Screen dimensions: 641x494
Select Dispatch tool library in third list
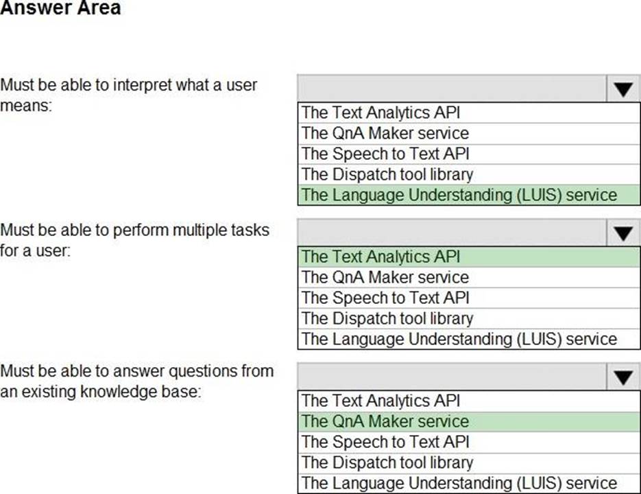(x=469, y=462)
